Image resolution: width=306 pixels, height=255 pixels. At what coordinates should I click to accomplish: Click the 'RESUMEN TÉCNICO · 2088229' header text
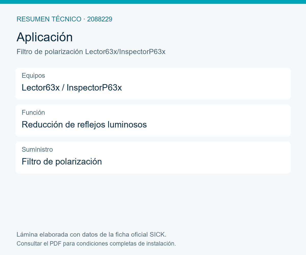pyautogui.click(x=64, y=19)
